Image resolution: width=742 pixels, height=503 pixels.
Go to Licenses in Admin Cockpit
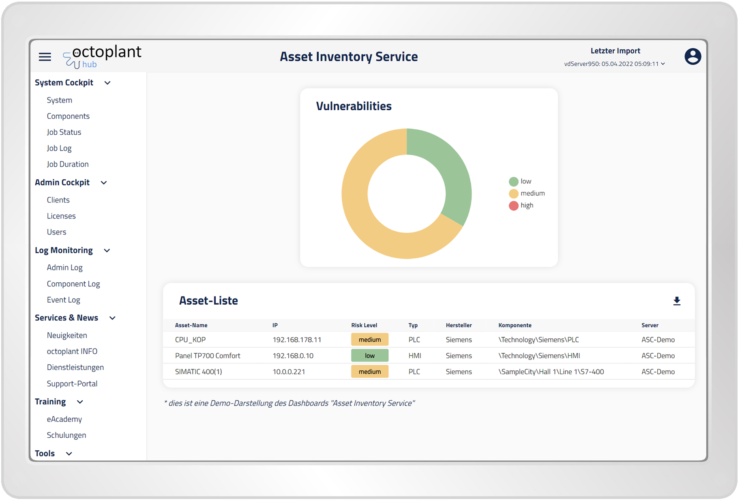coord(61,216)
